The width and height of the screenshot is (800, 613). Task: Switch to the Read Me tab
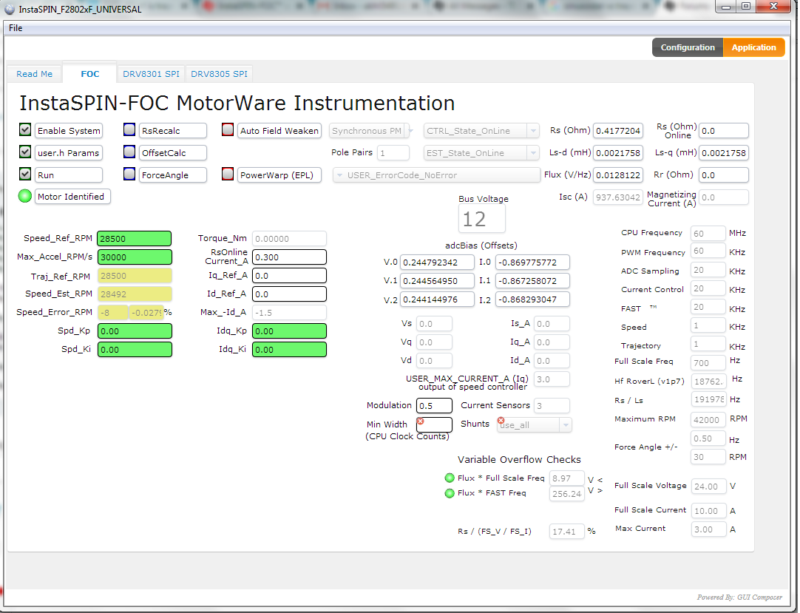34,73
